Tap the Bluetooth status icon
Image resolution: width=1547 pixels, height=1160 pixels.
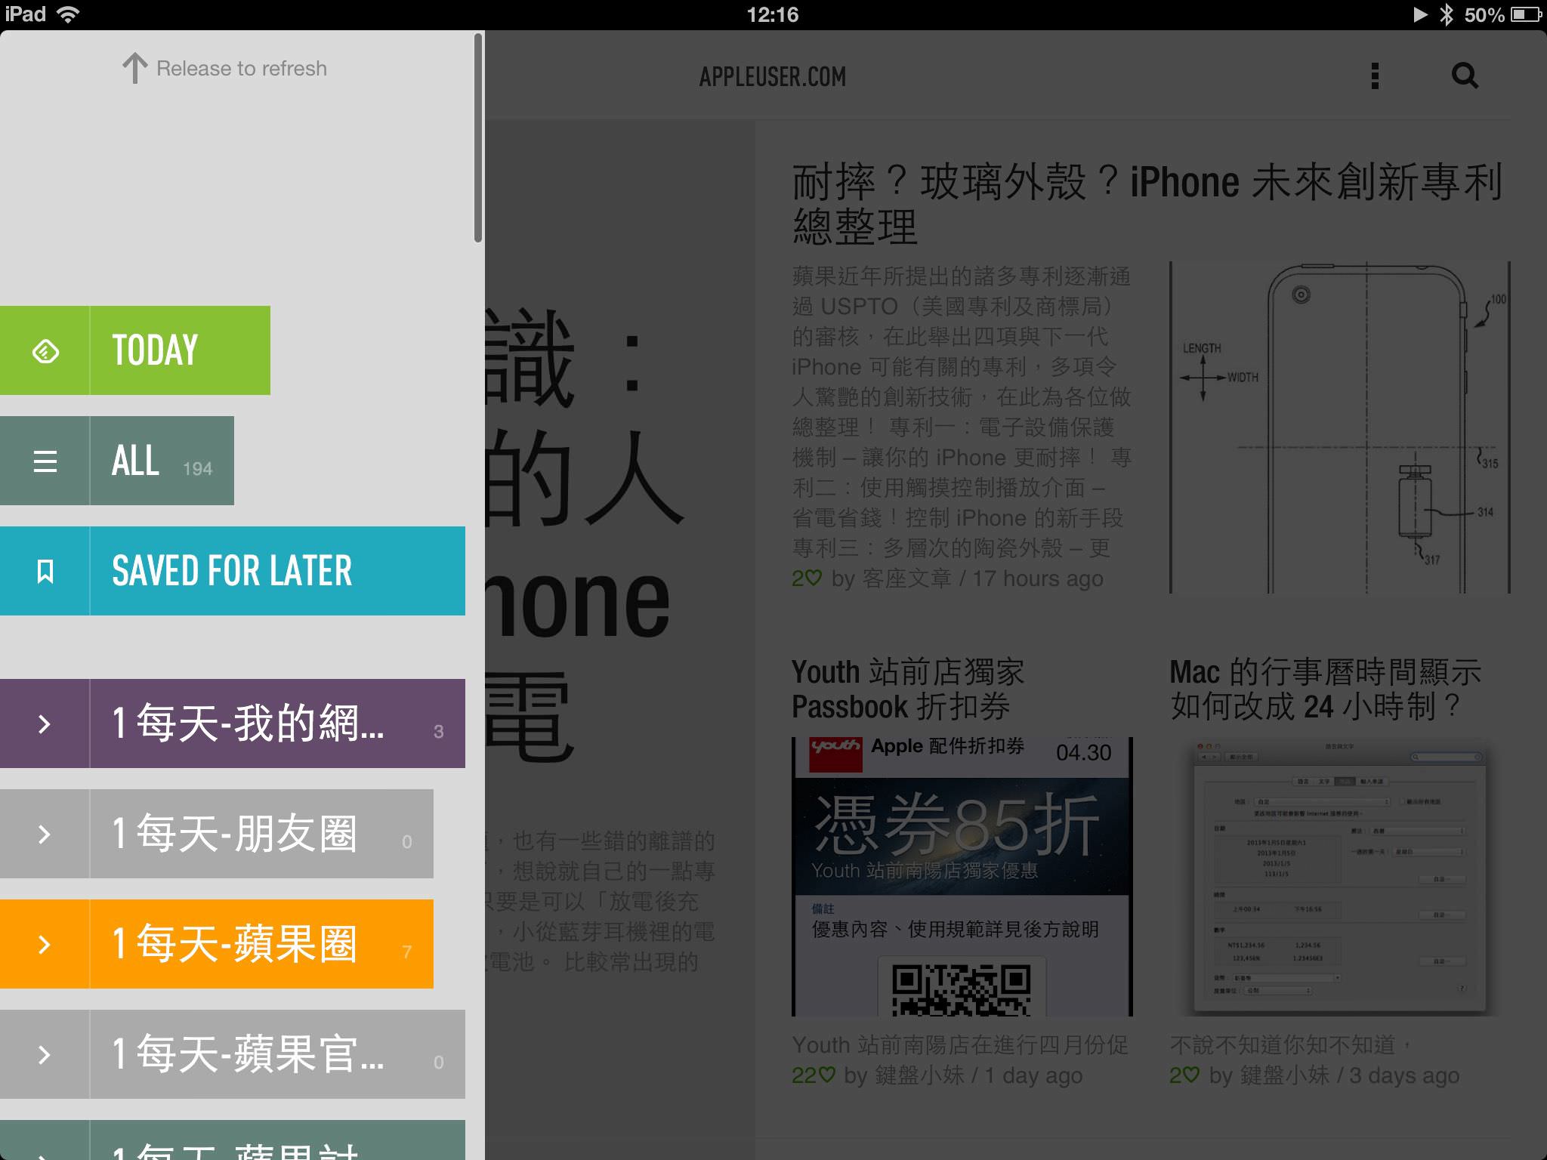tap(1446, 14)
